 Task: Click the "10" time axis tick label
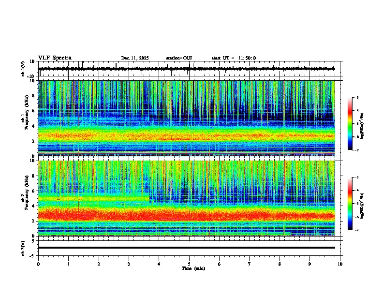click(340, 264)
